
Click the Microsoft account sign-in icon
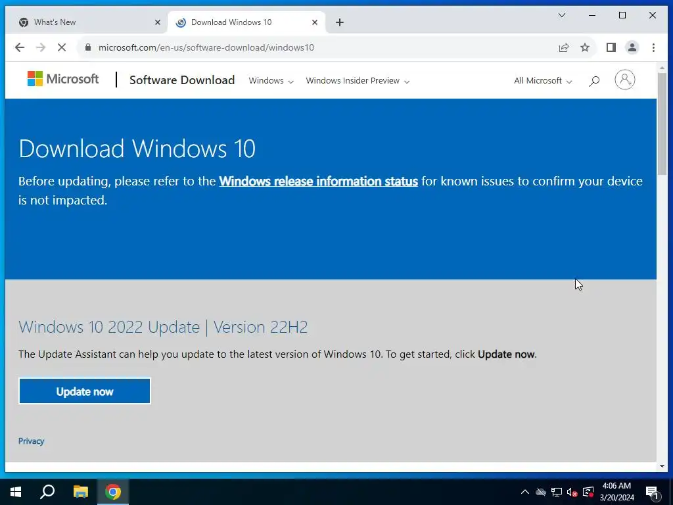624,80
